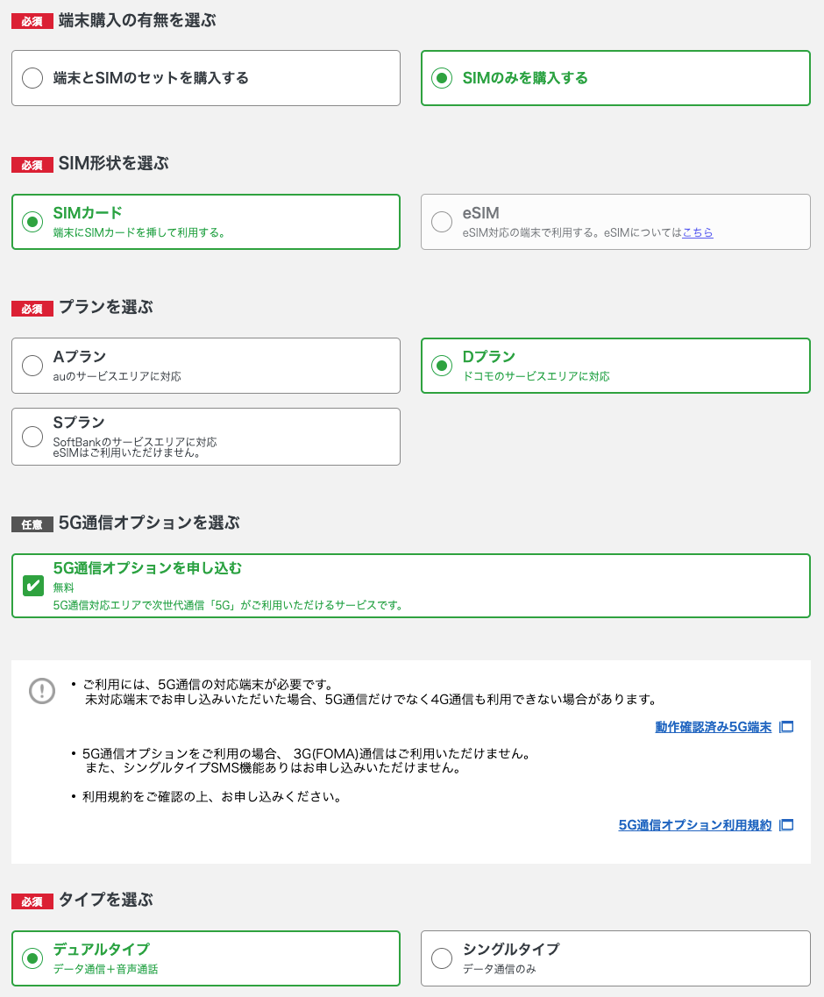Image resolution: width=824 pixels, height=997 pixels.
Task: Click the external-window icon beside 5G通信オプション利用規約
Action: 786,824
